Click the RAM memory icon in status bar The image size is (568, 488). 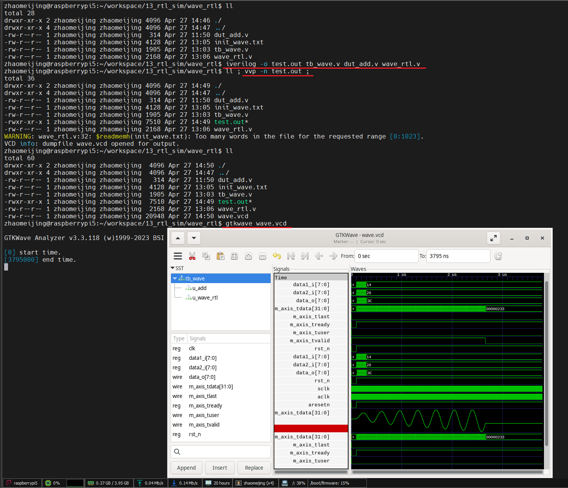[91, 483]
